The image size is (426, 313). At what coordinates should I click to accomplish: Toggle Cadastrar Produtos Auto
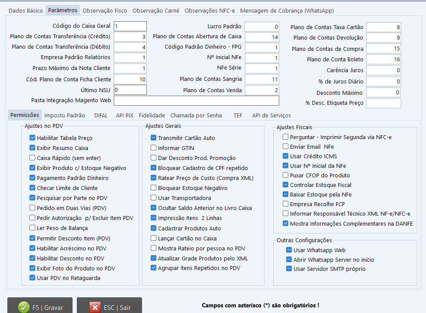click(x=153, y=228)
